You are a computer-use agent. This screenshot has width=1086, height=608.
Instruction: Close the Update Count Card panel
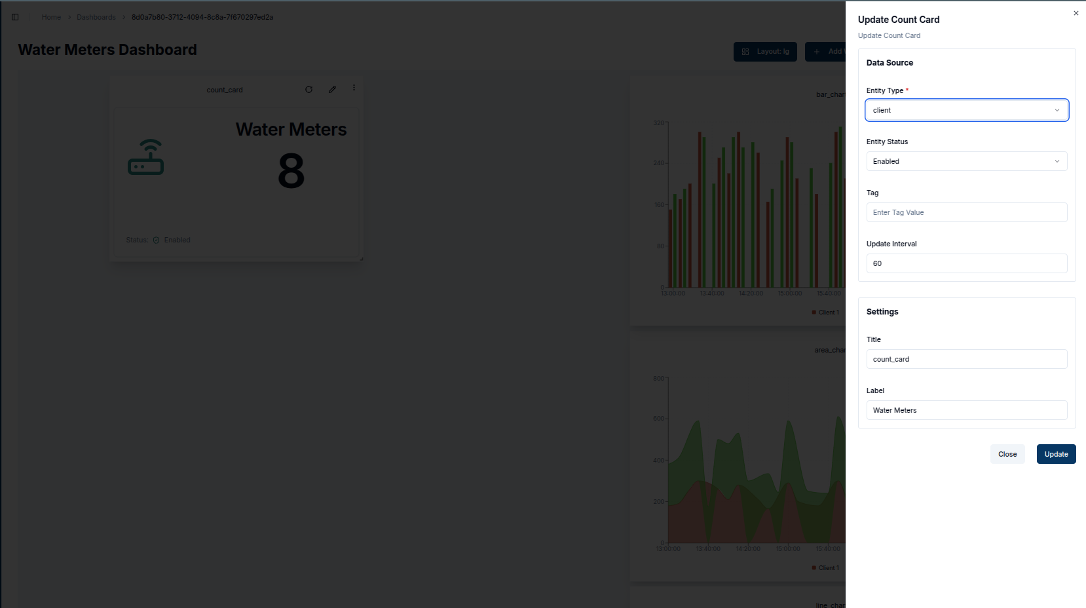1076,13
